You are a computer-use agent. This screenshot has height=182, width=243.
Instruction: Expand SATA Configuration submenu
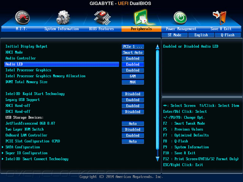(23, 147)
